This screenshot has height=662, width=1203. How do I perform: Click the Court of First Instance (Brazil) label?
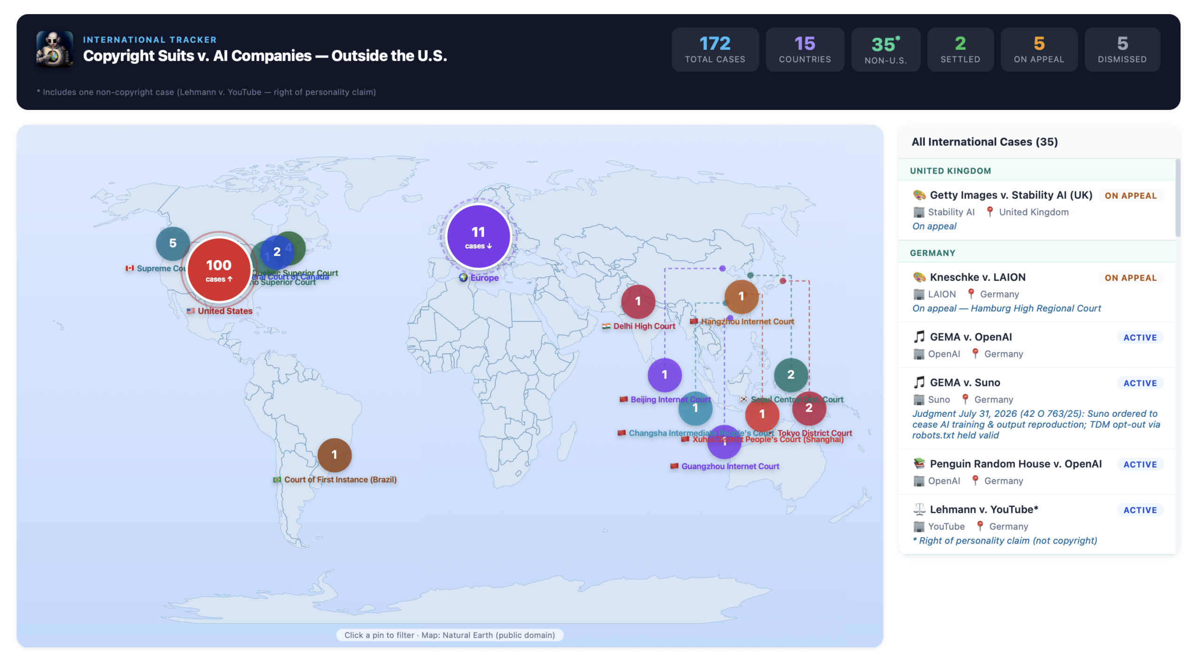click(340, 480)
